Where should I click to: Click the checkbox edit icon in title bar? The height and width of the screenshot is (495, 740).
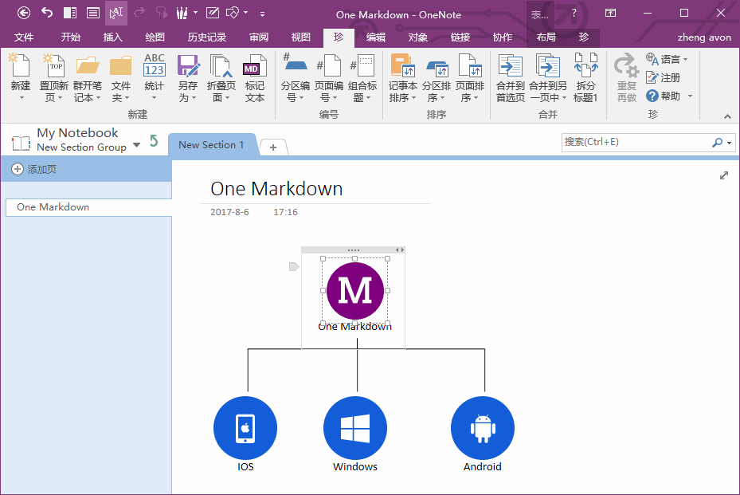click(213, 13)
